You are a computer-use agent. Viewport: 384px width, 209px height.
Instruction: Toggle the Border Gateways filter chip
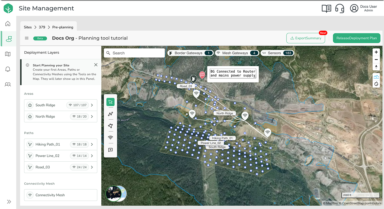click(190, 53)
